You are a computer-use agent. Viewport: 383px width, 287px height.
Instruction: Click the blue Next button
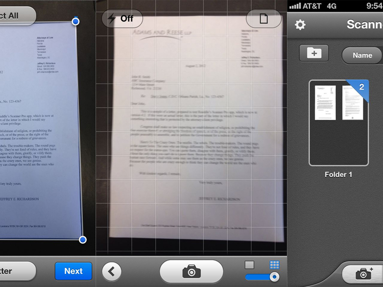[x=74, y=271]
